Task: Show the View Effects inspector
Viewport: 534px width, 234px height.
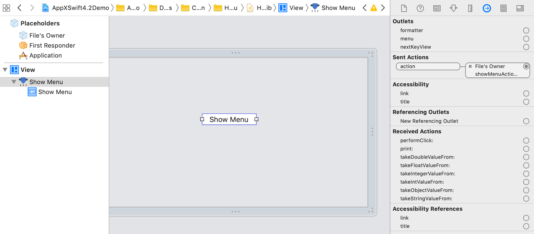Action: (520, 8)
